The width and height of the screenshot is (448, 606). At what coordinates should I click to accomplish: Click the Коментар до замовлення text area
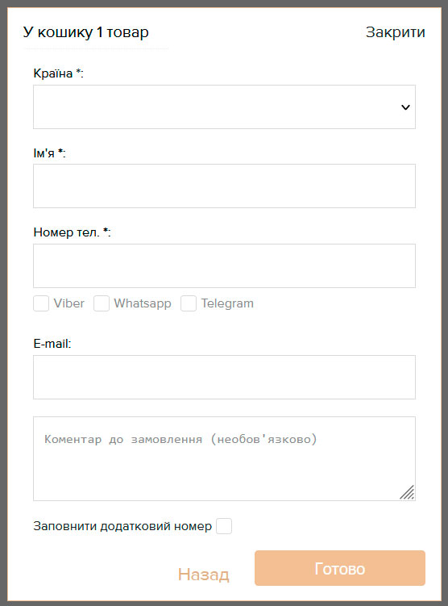click(224, 459)
